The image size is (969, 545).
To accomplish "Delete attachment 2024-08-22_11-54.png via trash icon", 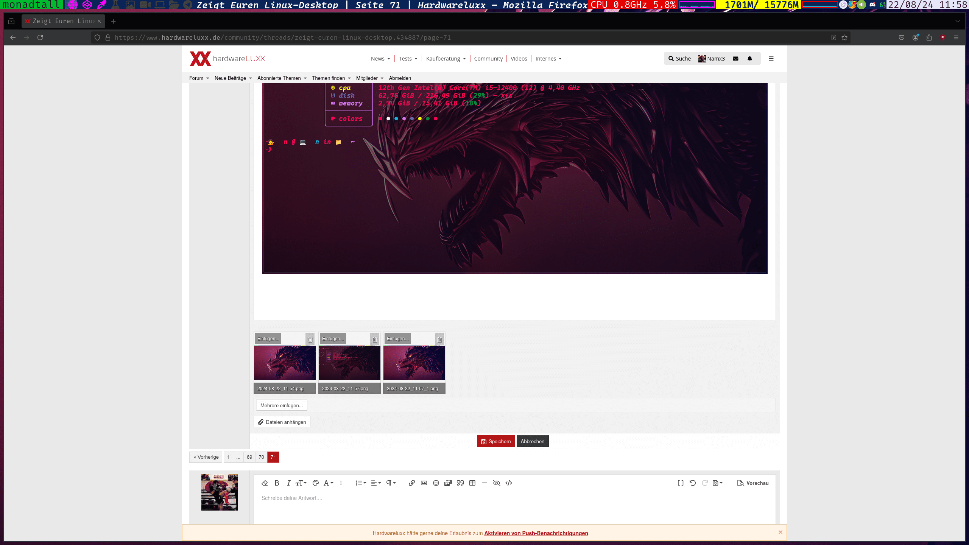I will pyautogui.click(x=310, y=339).
